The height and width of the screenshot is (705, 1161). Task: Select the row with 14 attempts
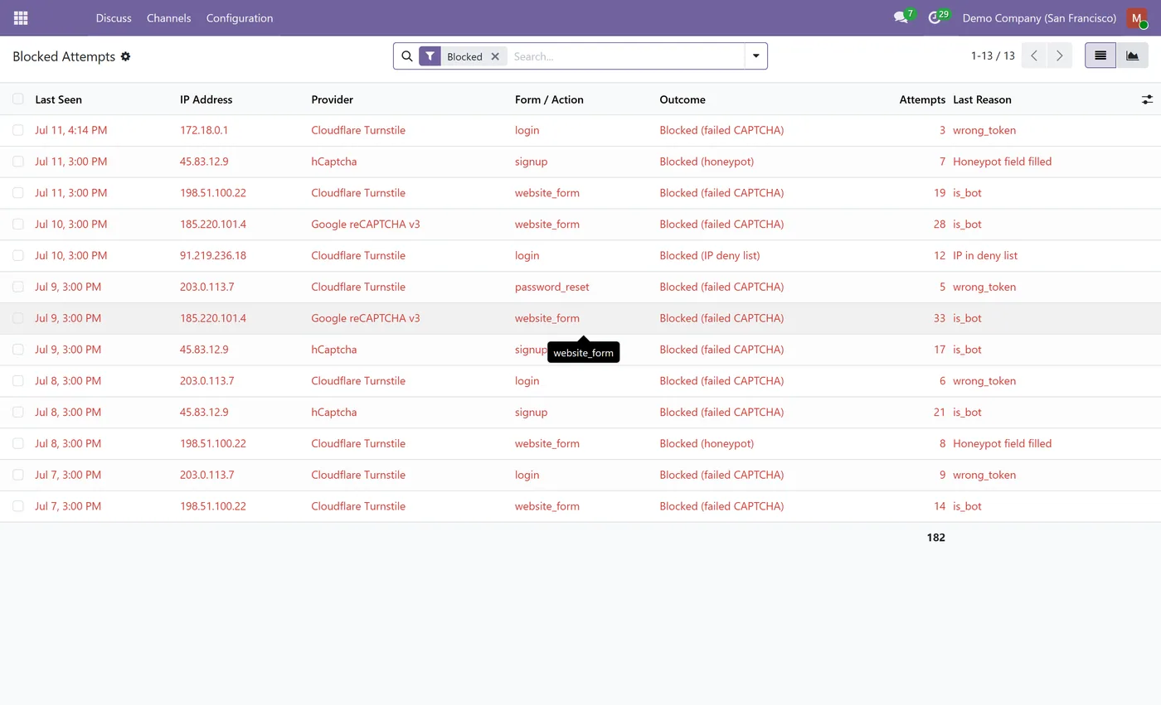(18, 506)
